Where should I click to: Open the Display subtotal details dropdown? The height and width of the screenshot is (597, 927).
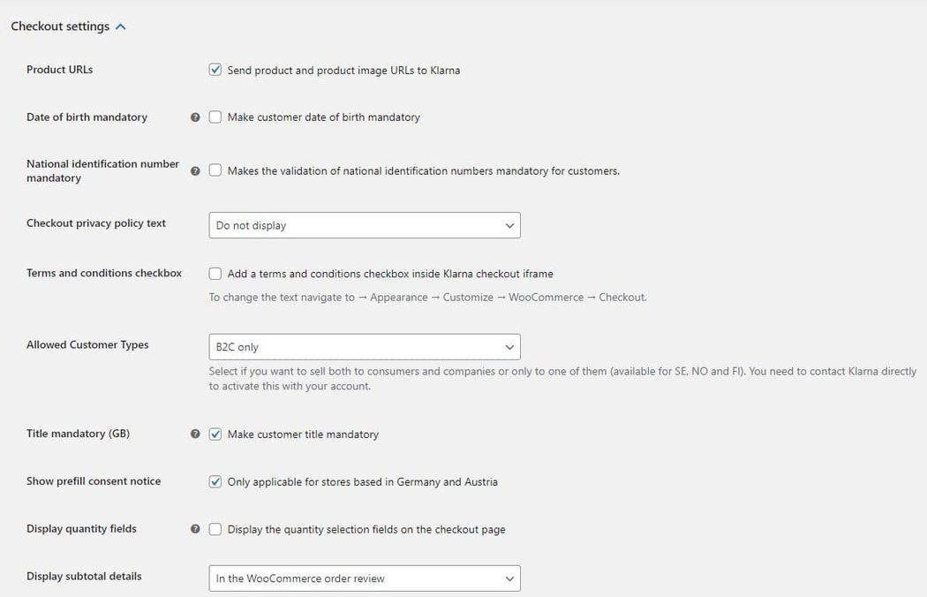(364, 578)
